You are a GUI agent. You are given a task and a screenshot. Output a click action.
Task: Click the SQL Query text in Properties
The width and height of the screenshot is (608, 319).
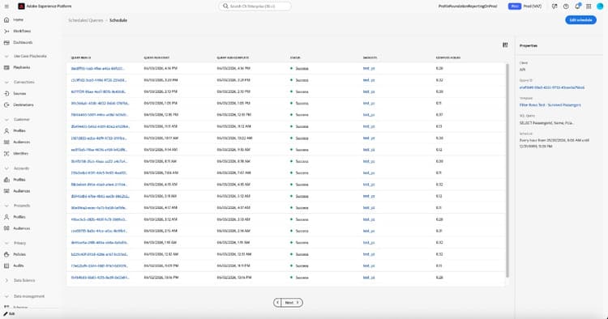(x=546, y=123)
